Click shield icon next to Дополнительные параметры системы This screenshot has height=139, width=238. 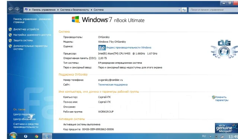point(10,46)
